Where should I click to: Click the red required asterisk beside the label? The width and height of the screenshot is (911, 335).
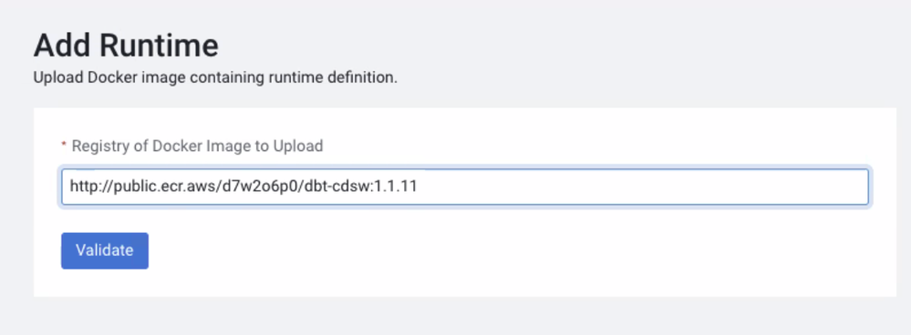click(64, 145)
